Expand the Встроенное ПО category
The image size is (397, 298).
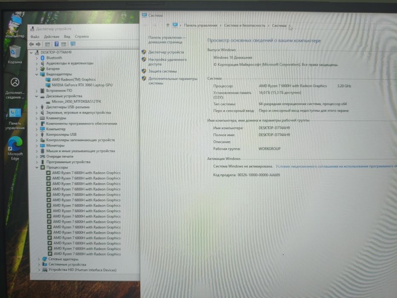point(37,91)
